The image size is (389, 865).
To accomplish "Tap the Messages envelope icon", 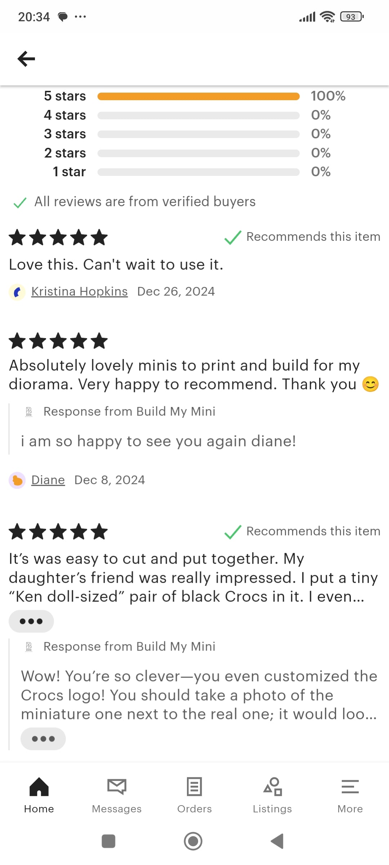I will 117,786.
